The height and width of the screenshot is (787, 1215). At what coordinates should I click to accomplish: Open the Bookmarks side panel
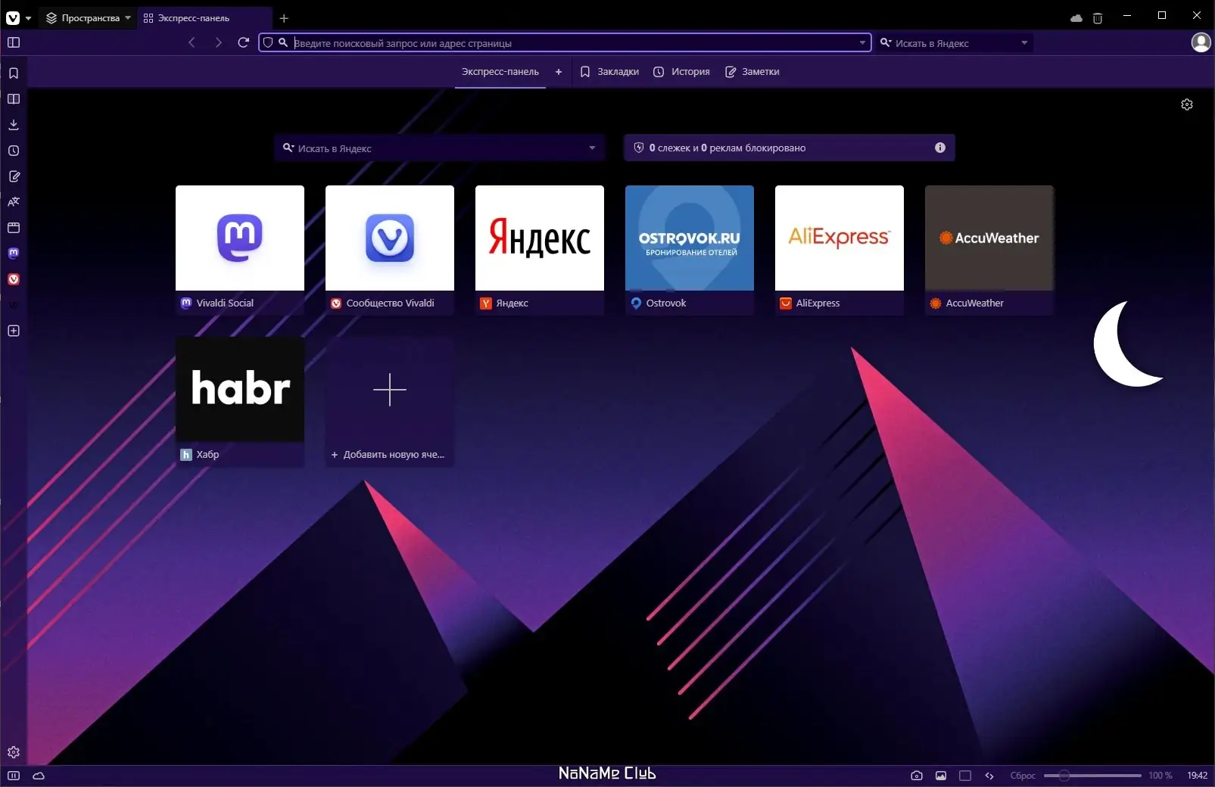click(x=14, y=73)
